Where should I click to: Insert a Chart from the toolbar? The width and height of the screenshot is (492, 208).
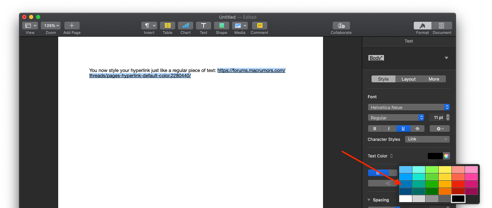186,26
